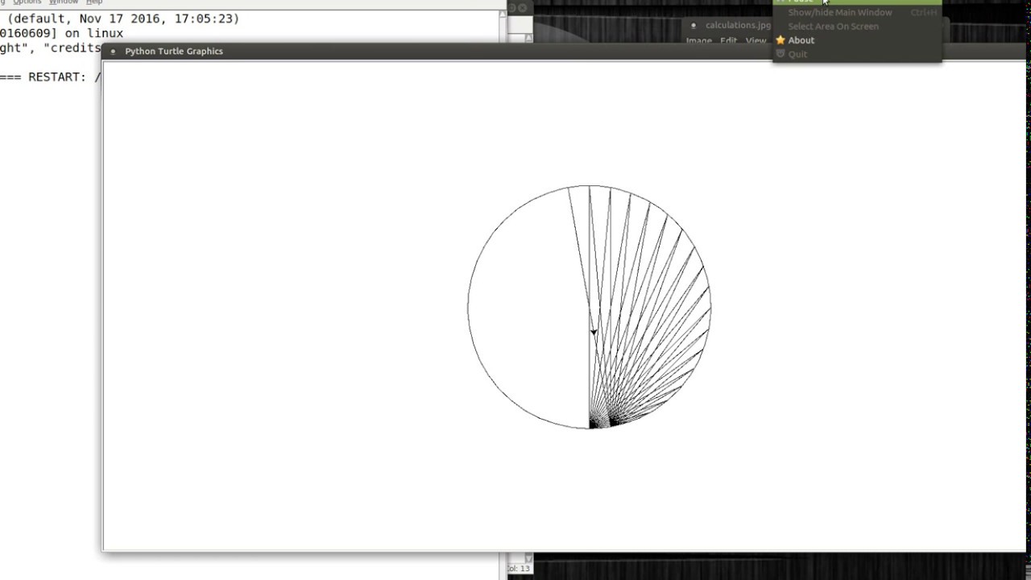Open the Image menu in image viewer
The height and width of the screenshot is (580, 1031).
698,41
